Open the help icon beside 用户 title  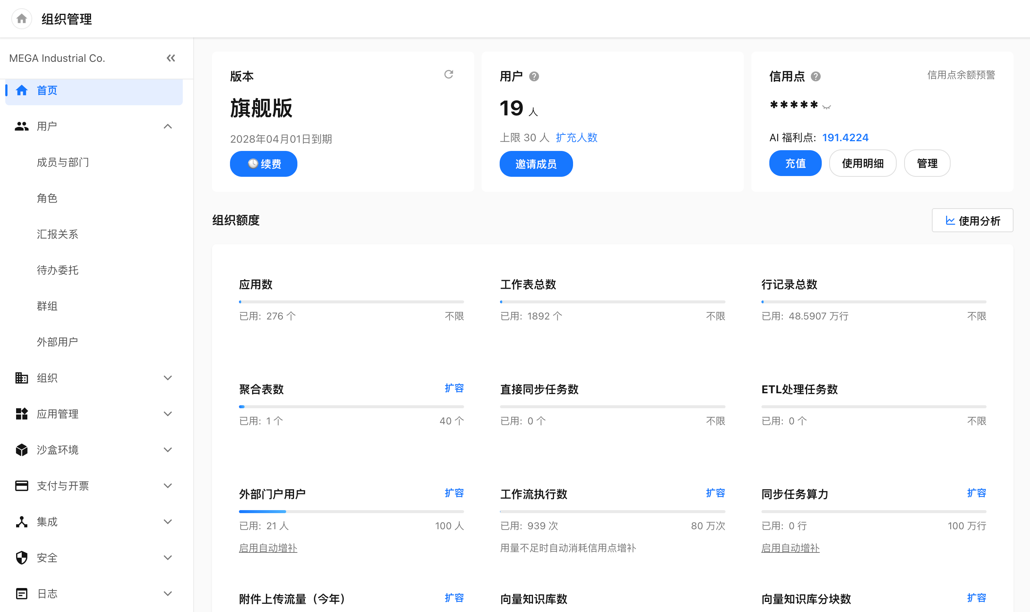pos(534,77)
